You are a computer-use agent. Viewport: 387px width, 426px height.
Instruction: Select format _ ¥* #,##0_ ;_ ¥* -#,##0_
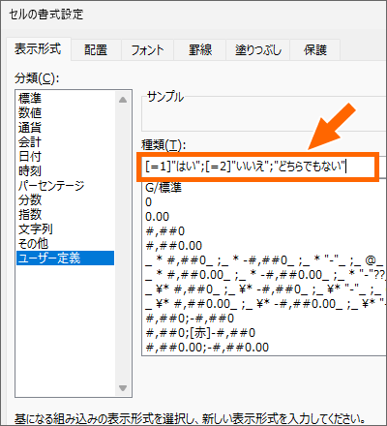[x=264, y=289]
